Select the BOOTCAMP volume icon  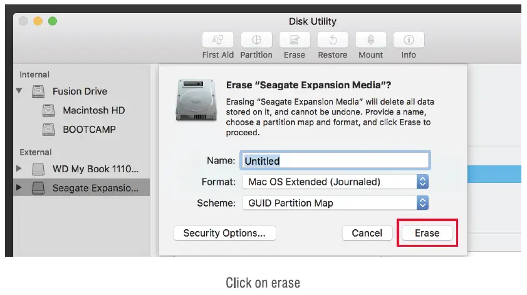pos(49,130)
